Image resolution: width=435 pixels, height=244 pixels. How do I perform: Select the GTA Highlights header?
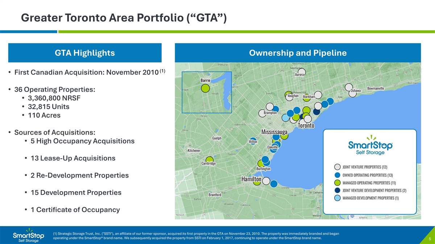[x=85, y=53]
